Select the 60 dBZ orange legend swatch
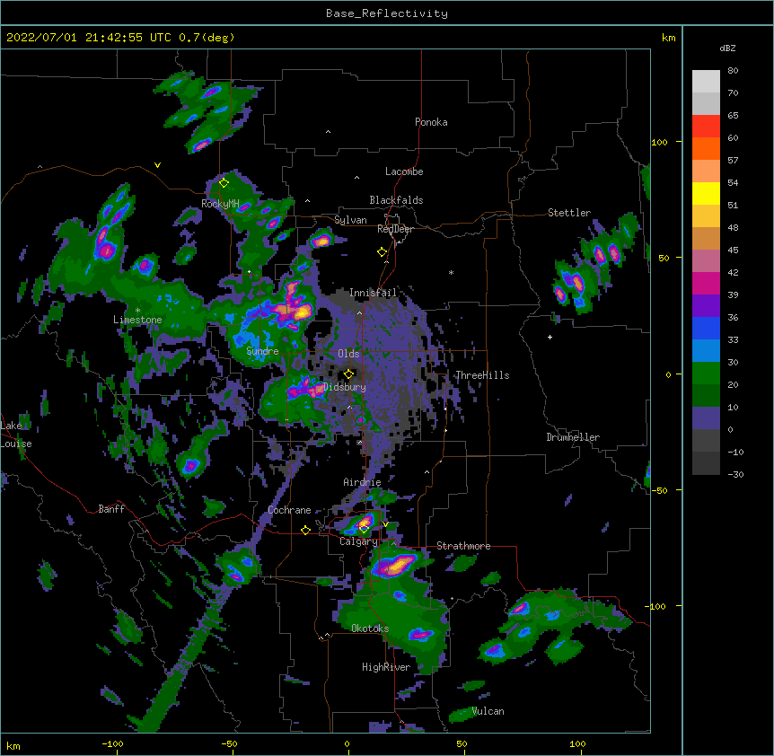774x756 pixels. click(706, 148)
